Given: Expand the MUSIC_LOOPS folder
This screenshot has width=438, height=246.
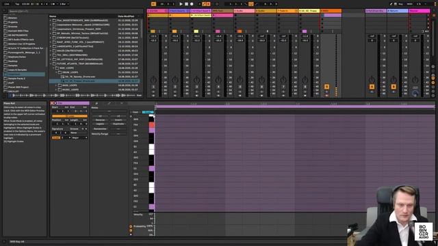Looking at the screenshot, I should click(x=56, y=90).
